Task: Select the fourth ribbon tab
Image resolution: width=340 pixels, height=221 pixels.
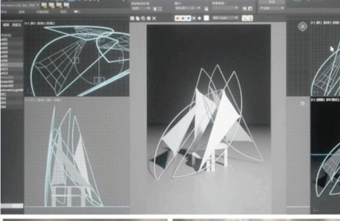Action: [63, 12]
